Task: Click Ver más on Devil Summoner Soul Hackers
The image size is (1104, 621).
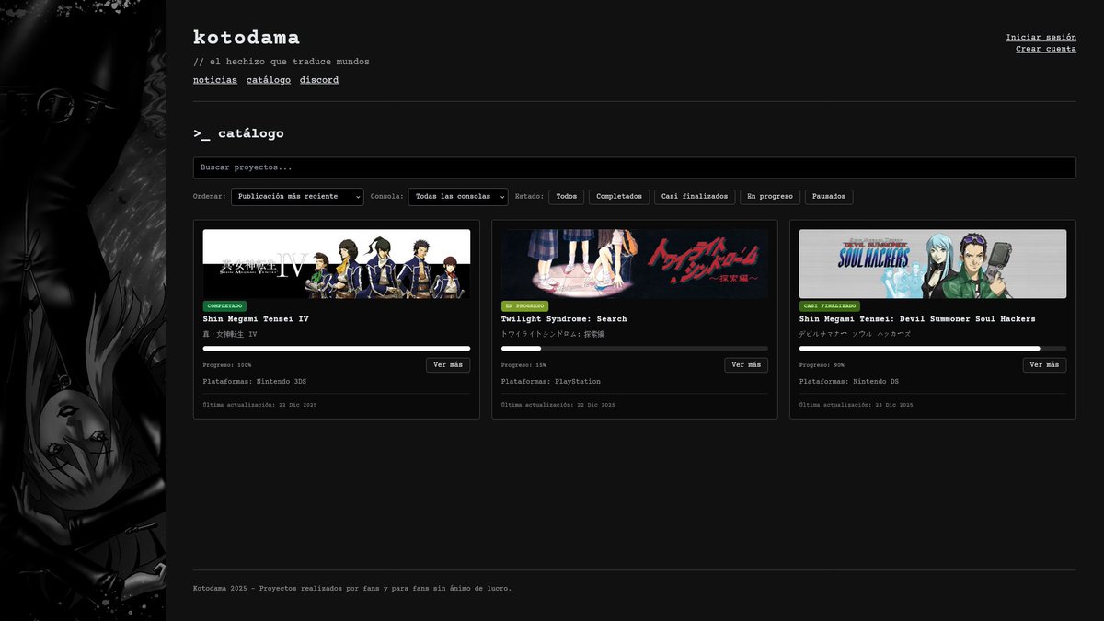Action: tap(1044, 365)
